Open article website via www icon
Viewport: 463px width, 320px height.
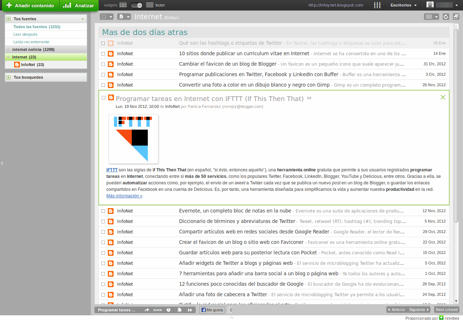157,310
